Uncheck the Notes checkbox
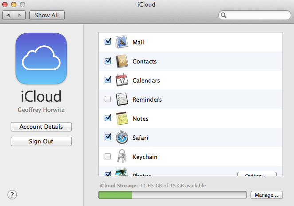Viewport: 294px width, 206px height. pos(108,118)
